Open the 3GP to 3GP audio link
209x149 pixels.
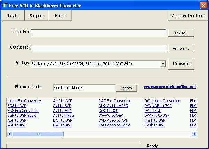tap(22, 115)
